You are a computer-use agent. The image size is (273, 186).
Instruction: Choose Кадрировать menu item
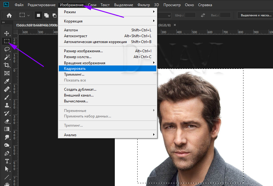pyautogui.click(x=108, y=68)
